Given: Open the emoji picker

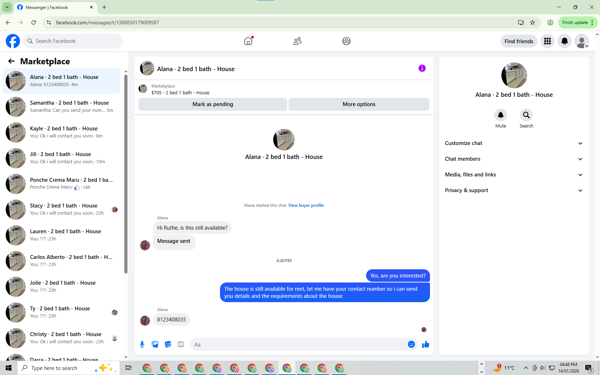Looking at the screenshot, I should coord(411,344).
